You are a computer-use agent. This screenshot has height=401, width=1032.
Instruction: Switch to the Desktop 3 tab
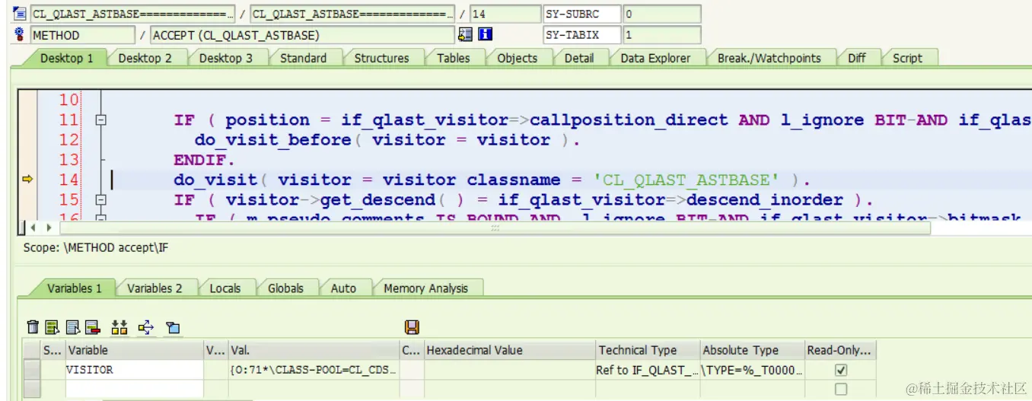225,58
